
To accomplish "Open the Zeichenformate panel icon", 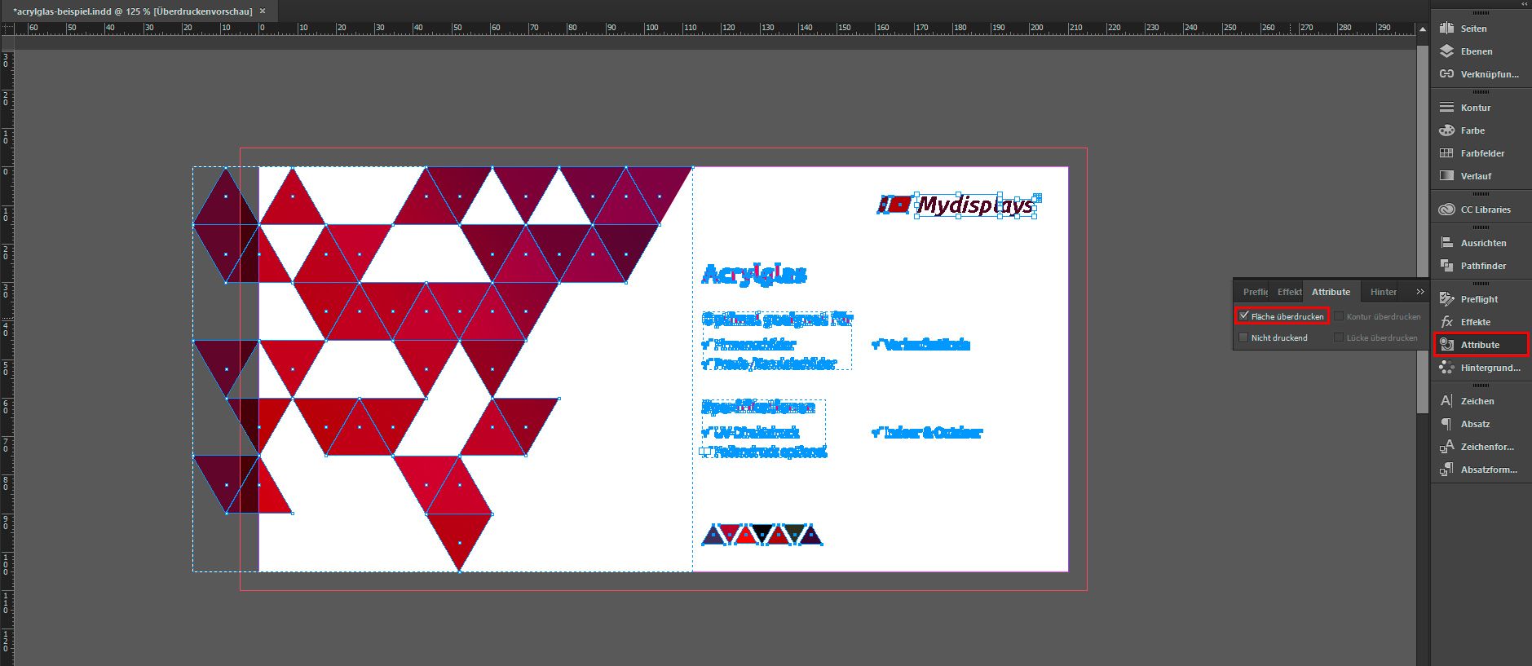I will point(1446,446).
